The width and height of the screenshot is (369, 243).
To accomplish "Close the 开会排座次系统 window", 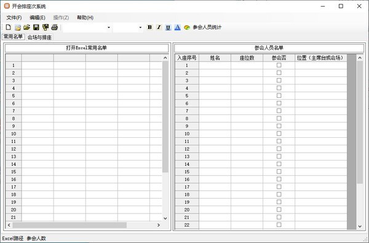I will [359, 6].
